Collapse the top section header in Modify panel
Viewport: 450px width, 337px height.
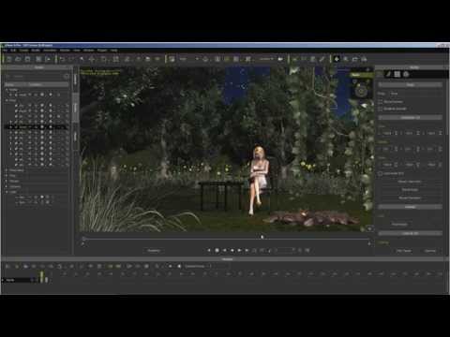coord(410,84)
